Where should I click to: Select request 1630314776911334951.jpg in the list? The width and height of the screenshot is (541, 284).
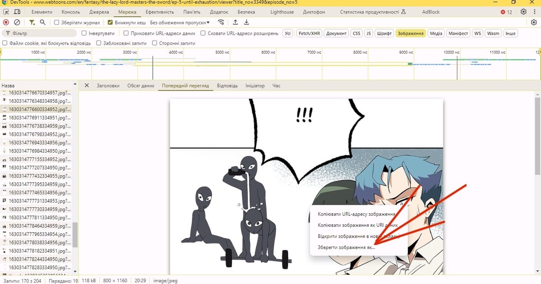(39, 118)
